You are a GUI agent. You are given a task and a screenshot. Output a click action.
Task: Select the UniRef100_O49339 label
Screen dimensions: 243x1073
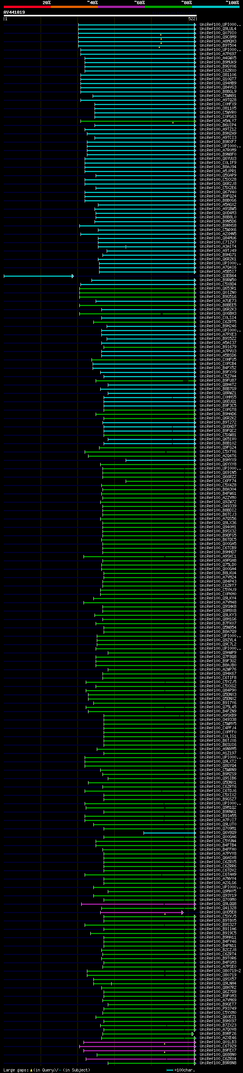[x=218, y=506]
